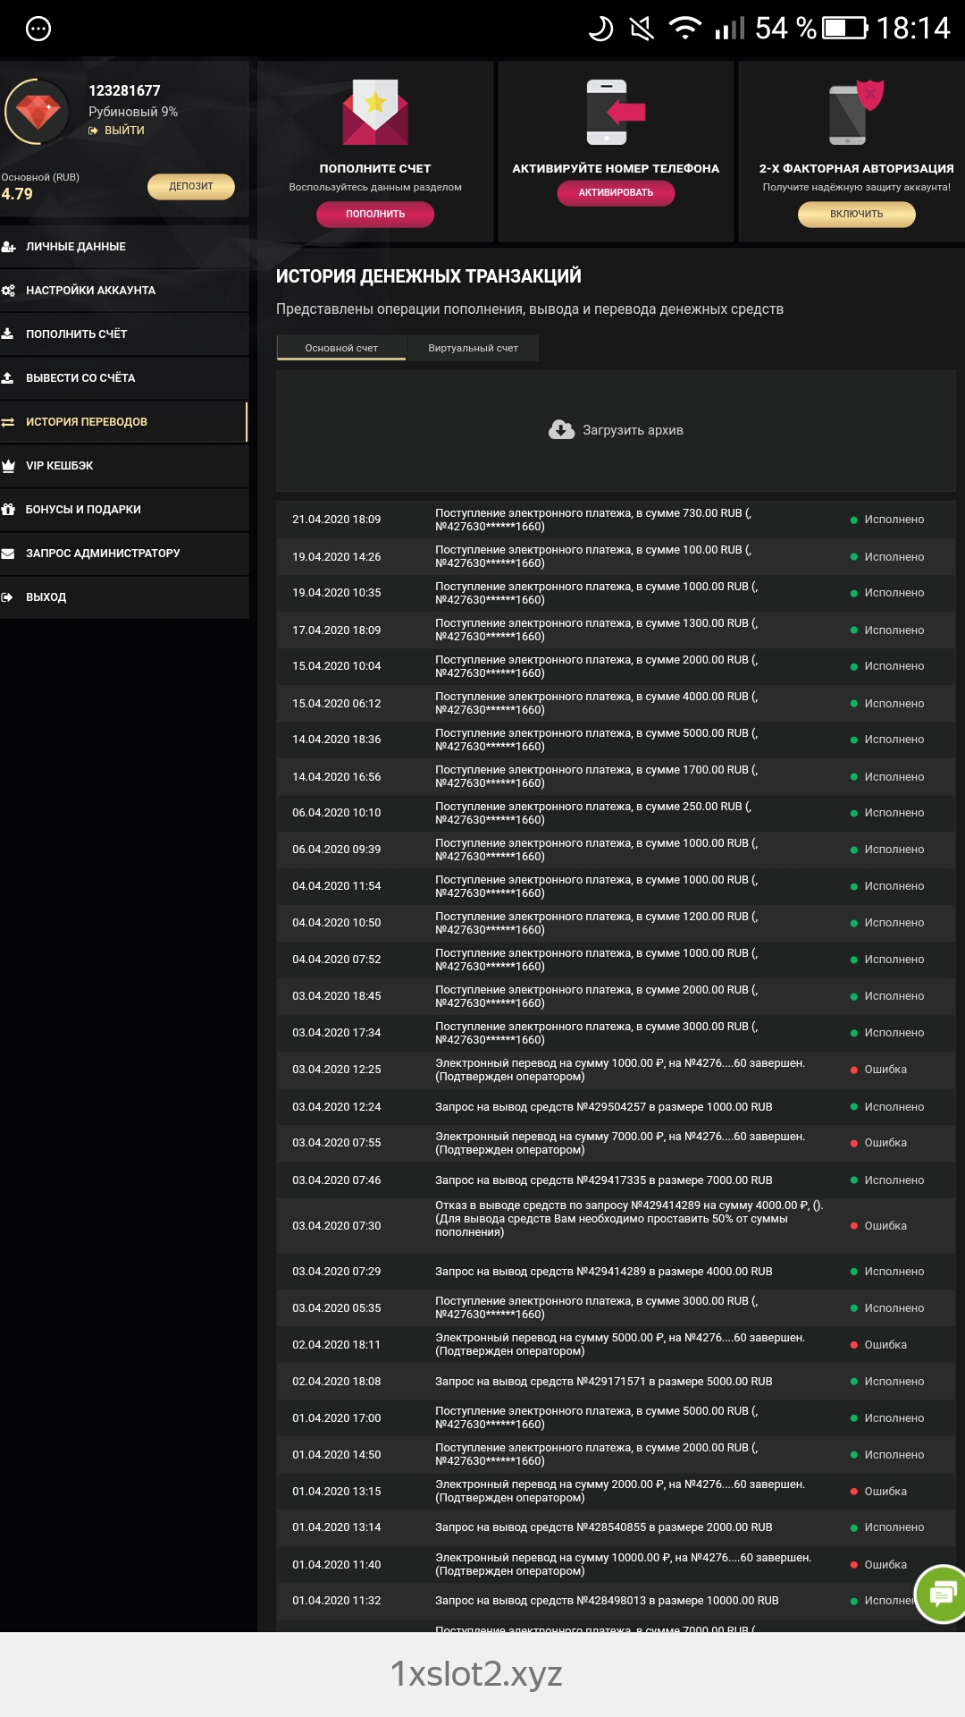Click the envelope with star icon

(x=375, y=112)
